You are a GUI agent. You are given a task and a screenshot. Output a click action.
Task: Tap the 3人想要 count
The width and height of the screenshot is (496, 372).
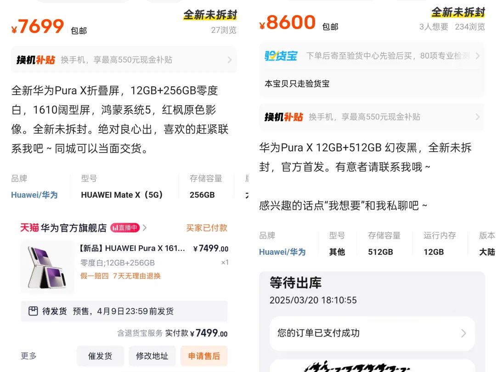(434, 27)
